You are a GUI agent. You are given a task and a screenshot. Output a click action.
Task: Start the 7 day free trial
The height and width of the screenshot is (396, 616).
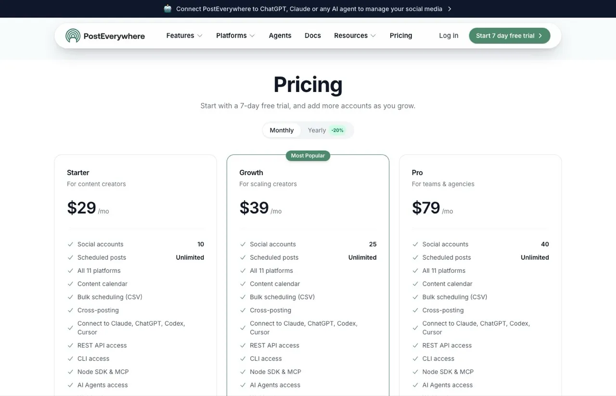coord(509,36)
